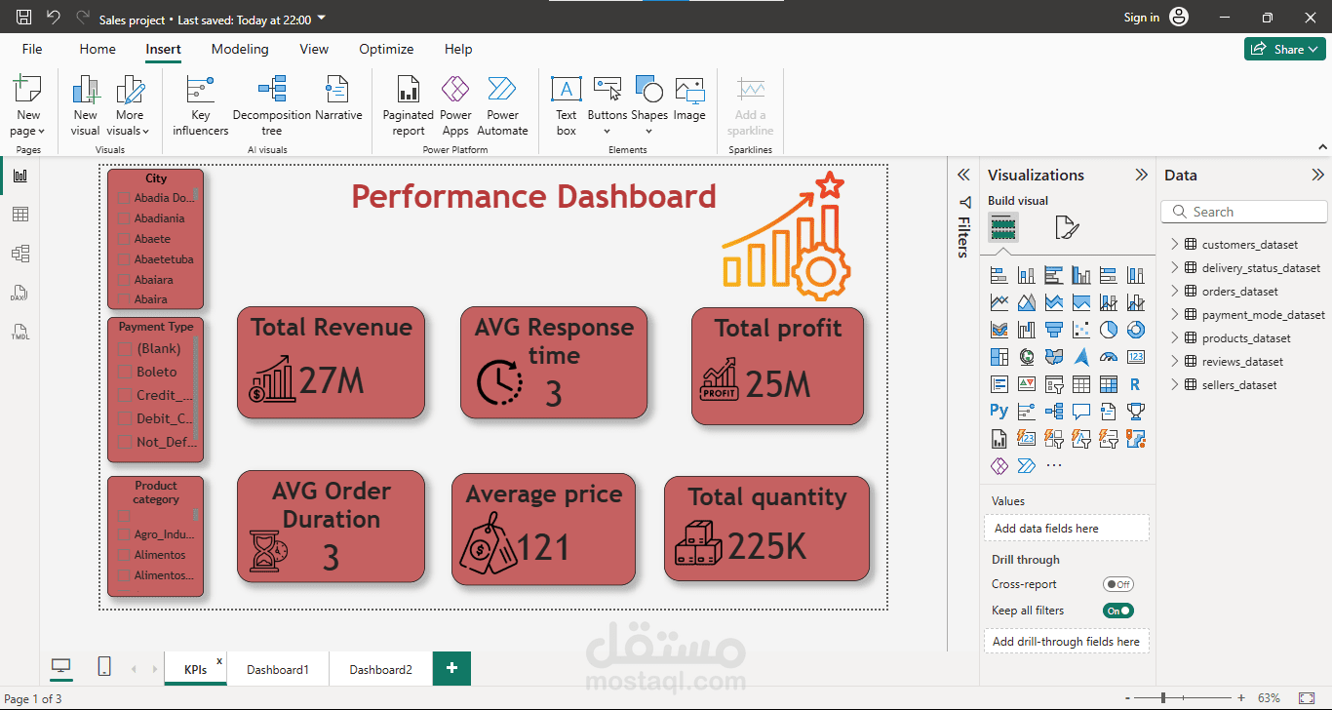The width and height of the screenshot is (1332, 710).
Task: Expand the orders_dataset table
Action: point(1174,291)
